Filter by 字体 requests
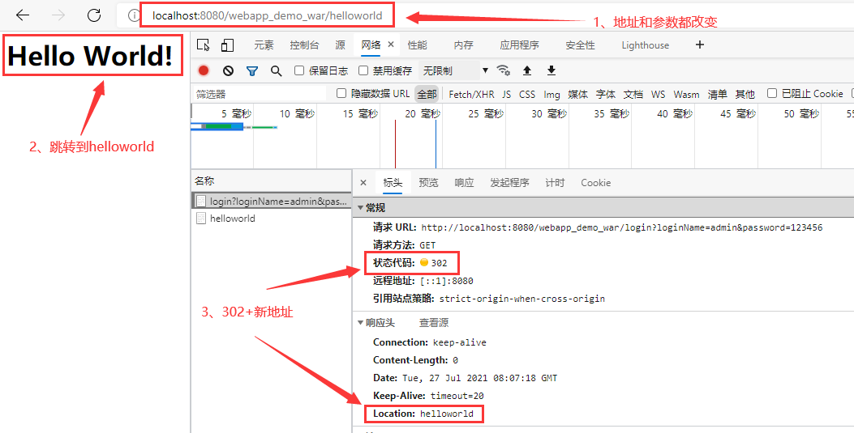 tap(605, 94)
